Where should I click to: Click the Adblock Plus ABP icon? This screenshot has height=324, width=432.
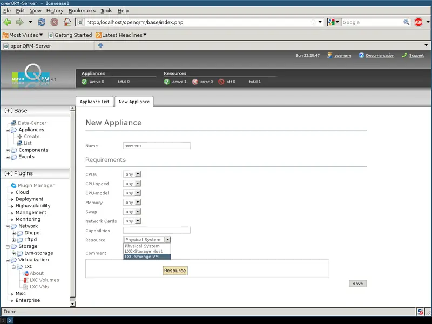pyautogui.click(x=418, y=22)
